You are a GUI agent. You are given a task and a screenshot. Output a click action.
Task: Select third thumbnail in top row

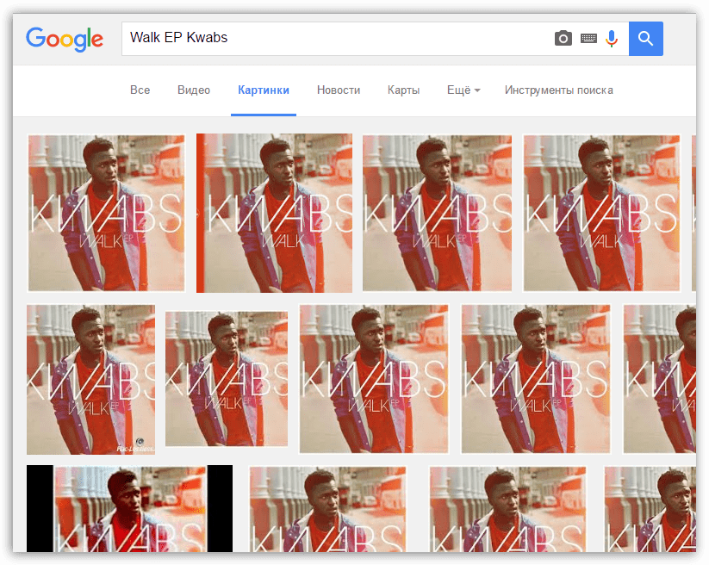click(437, 213)
